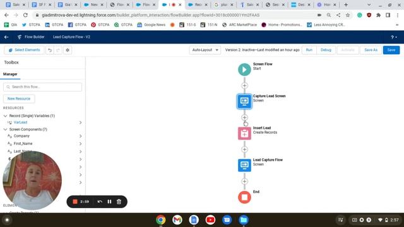Click the Run button
Viewport: 404px width, 227px height.
pyautogui.click(x=309, y=50)
